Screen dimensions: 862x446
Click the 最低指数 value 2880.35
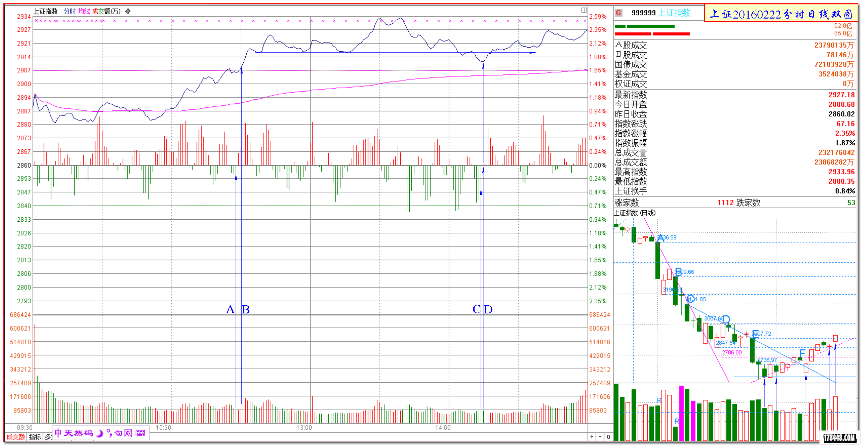[x=841, y=182]
